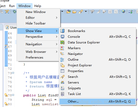Open the dropdown arrow before the folder icons
Image resolution: width=138 pixels, height=107 pixels.
[x=62, y=11]
